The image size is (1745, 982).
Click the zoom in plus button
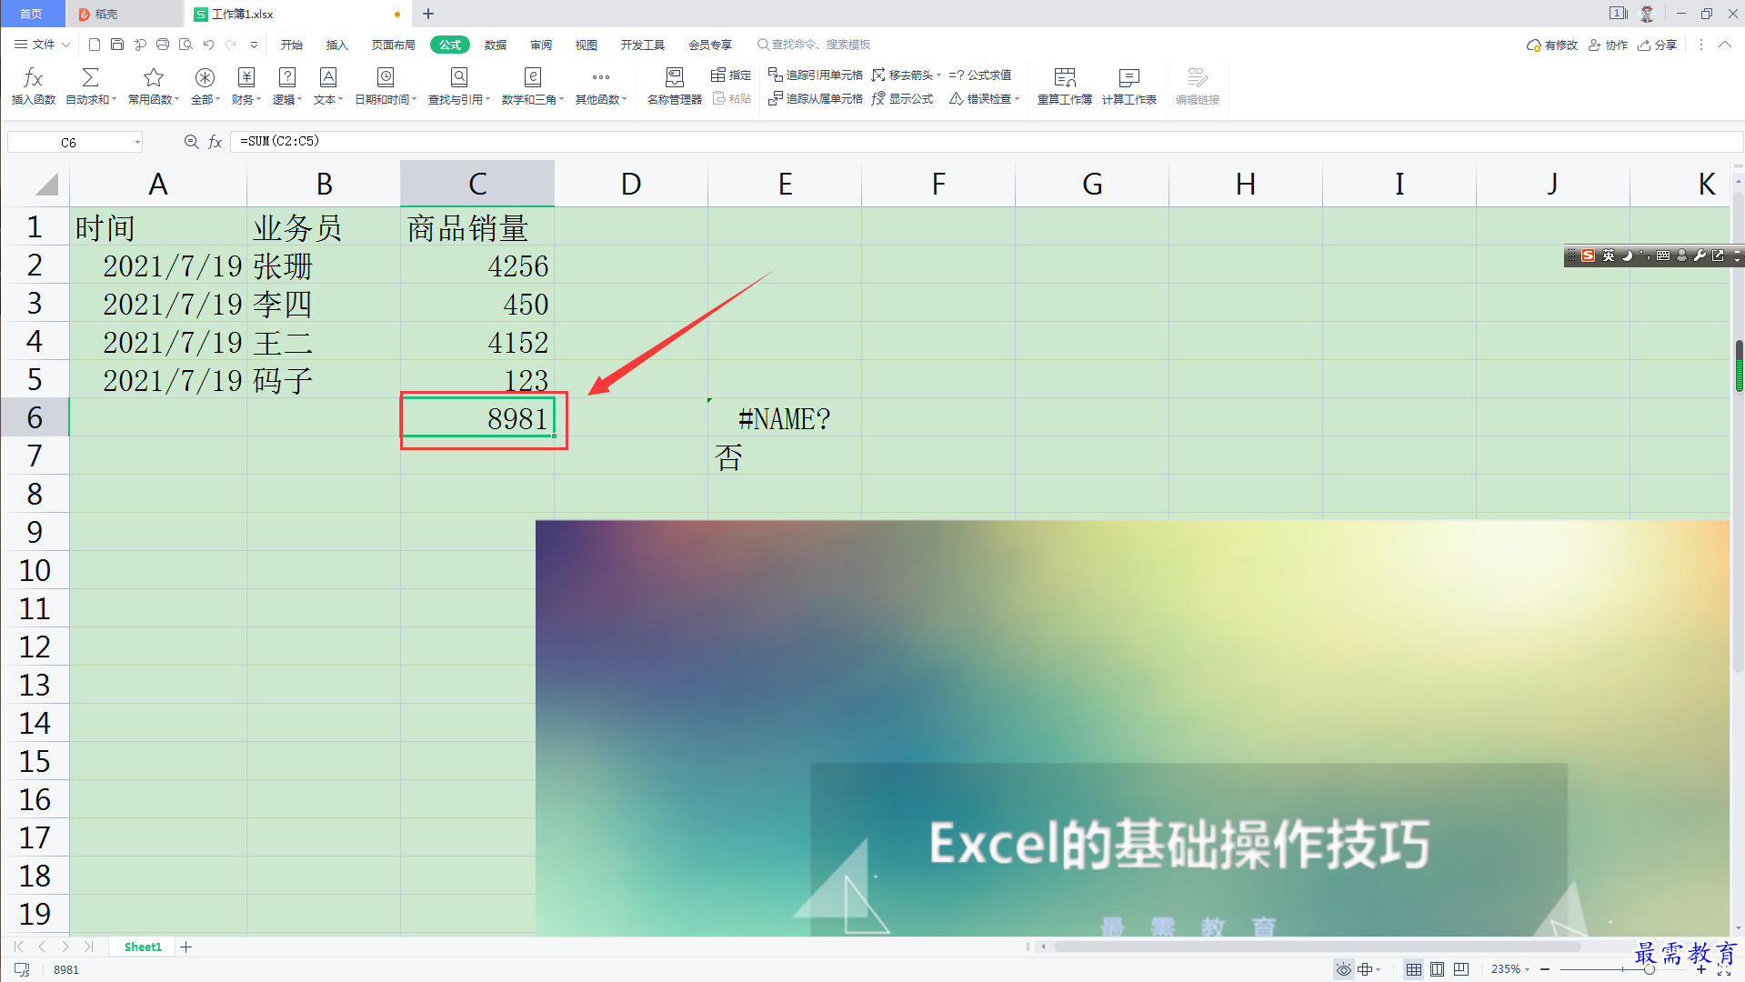point(1701,969)
